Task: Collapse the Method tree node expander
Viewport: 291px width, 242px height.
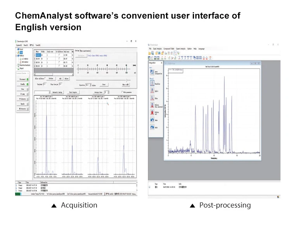Action: click(16, 55)
